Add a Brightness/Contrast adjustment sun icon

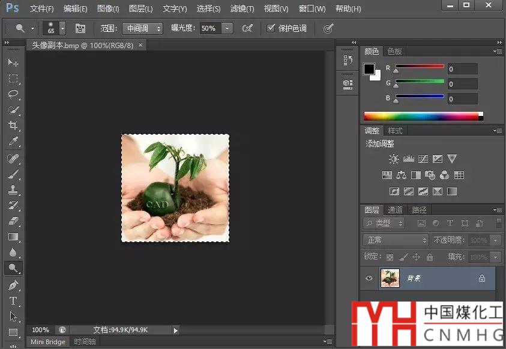394,159
